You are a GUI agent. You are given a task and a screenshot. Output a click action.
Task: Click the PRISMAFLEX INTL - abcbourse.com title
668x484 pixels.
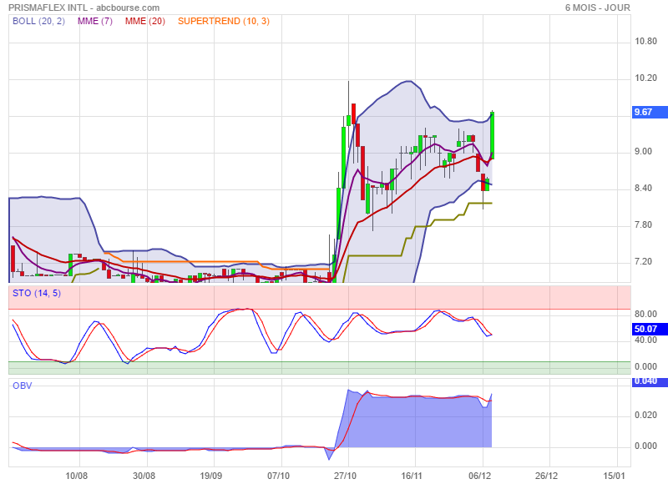(x=84, y=8)
